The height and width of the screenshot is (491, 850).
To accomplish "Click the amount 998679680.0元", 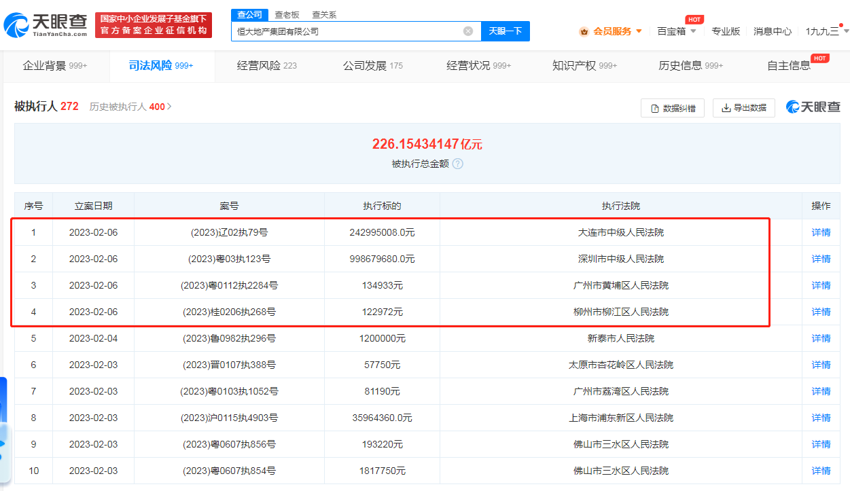I will tap(382, 259).
